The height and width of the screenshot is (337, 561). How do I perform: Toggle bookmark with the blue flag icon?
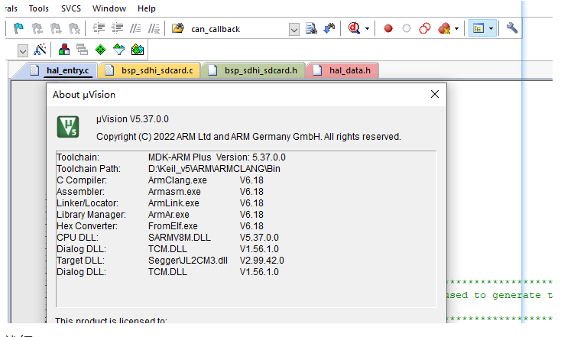pos(18,28)
